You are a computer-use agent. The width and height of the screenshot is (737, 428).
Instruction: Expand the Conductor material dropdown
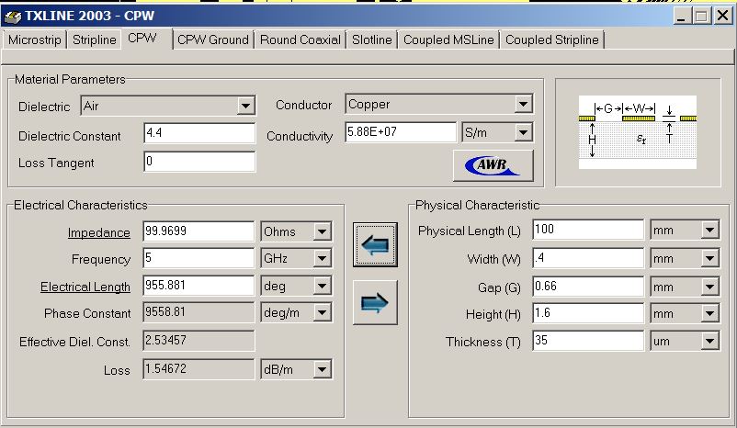pyautogui.click(x=523, y=104)
